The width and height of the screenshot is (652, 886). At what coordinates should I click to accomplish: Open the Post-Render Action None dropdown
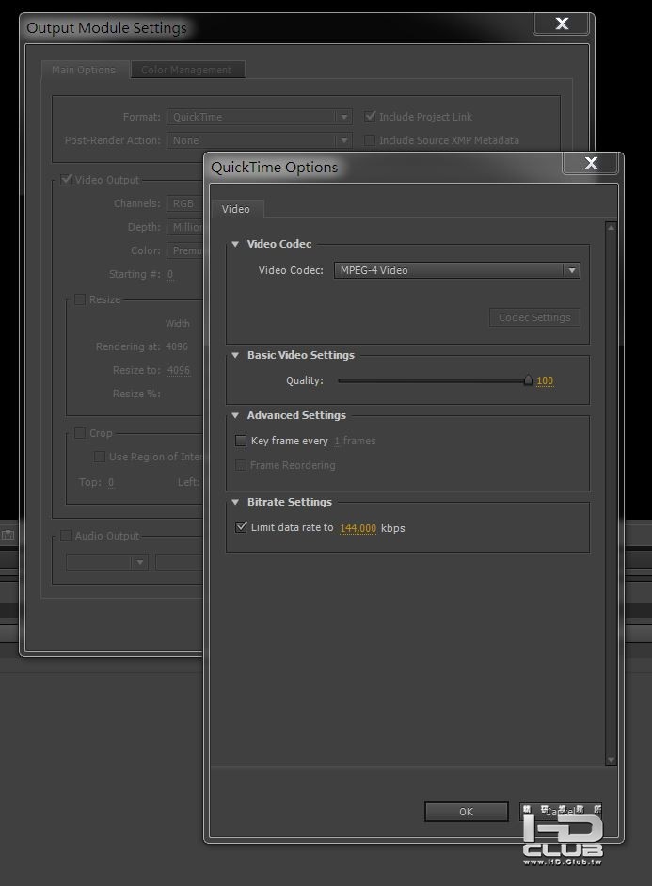pos(259,140)
